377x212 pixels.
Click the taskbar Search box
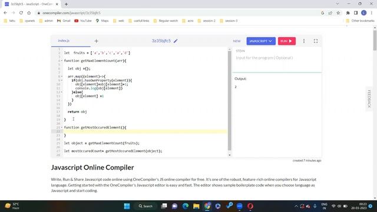pos(145,206)
